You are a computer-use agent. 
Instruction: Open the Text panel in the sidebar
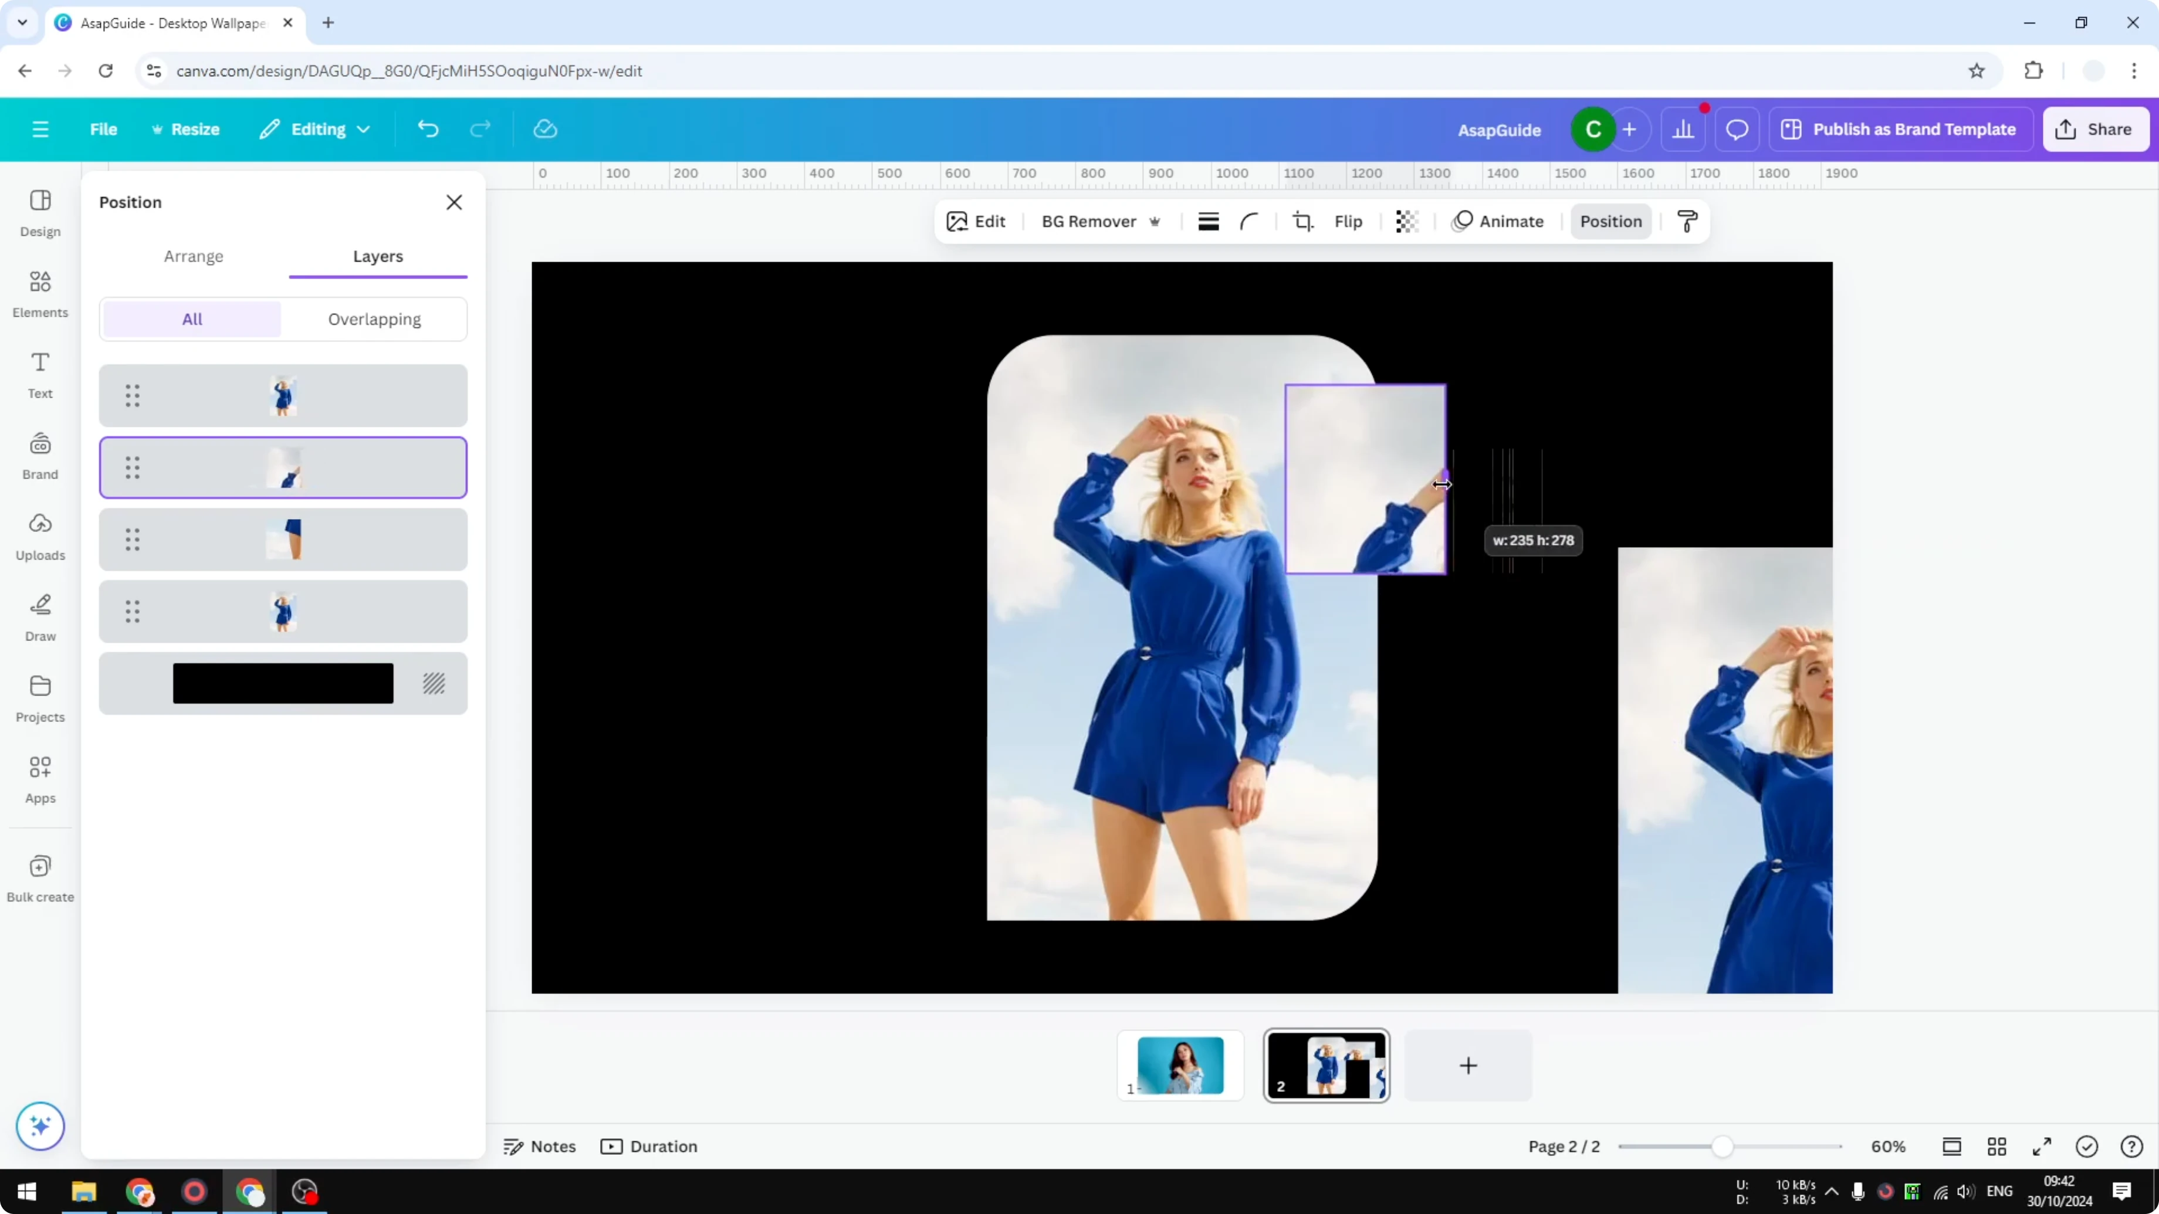pos(39,375)
